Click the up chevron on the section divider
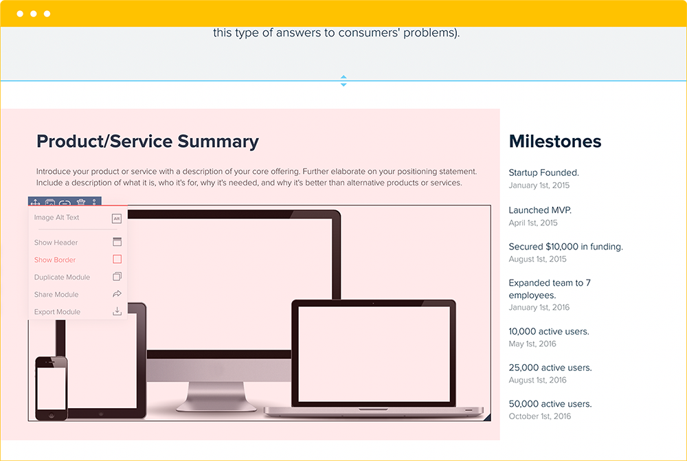Screen dimensions: 687x461 point(343,78)
